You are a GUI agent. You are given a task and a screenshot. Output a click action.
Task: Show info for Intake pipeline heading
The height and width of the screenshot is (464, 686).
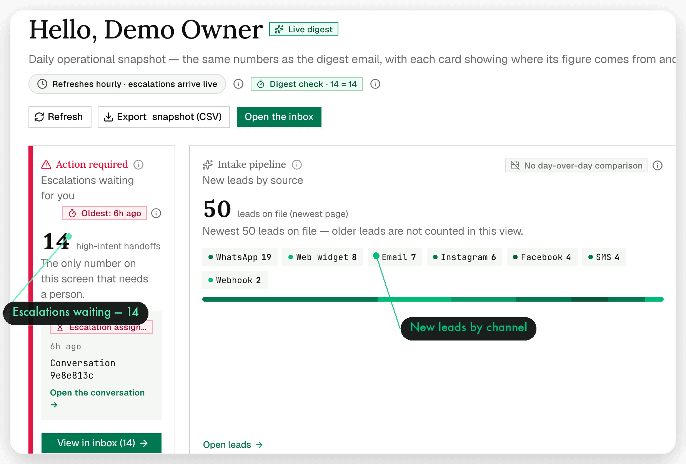coord(297,165)
